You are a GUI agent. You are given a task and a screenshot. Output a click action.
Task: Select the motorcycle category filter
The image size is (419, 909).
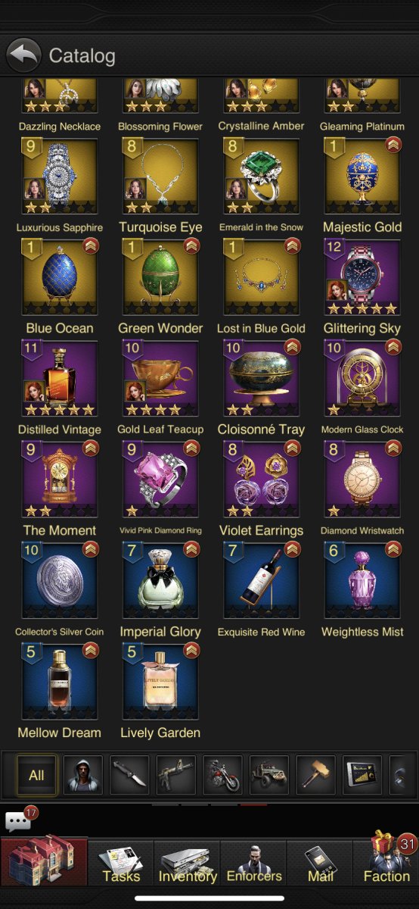(222, 775)
